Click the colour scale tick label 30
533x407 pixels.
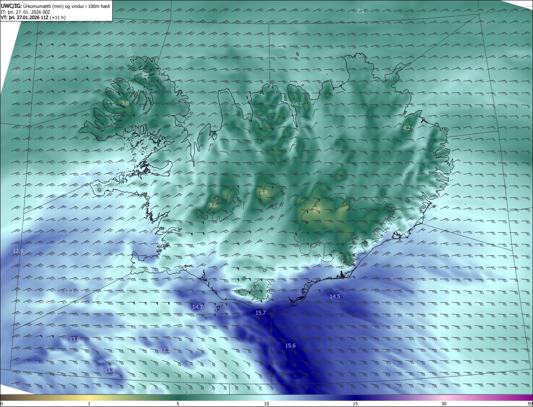pos(444,404)
